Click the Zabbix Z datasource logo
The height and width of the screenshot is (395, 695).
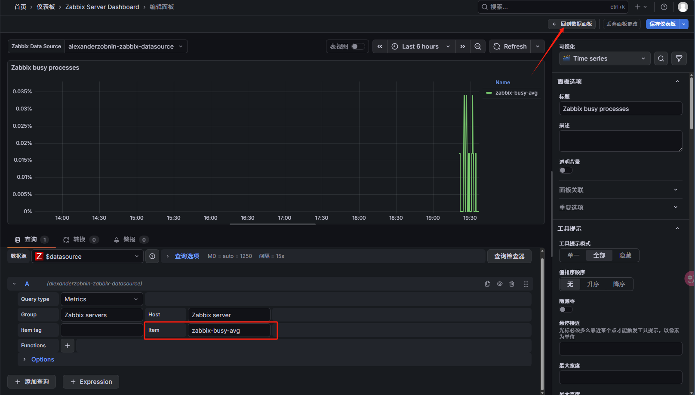click(39, 256)
